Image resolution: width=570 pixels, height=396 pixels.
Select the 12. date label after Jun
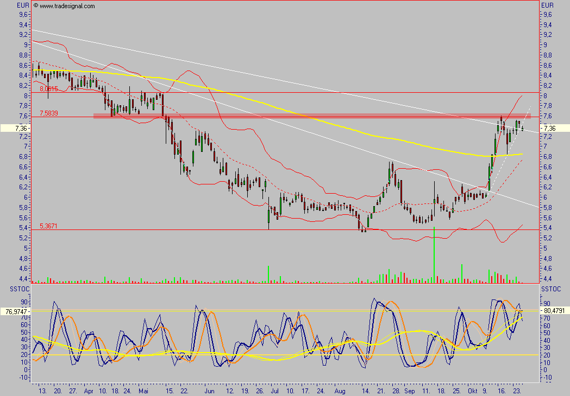click(x=230, y=391)
